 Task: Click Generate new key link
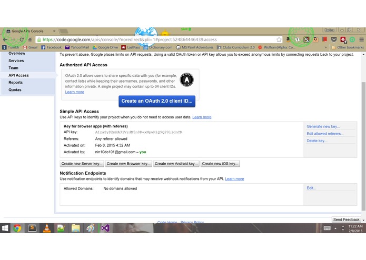(x=323, y=126)
